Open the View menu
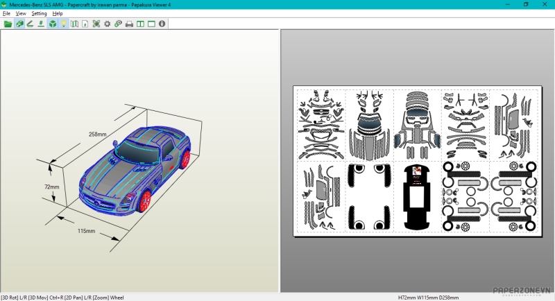 point(21,13)
